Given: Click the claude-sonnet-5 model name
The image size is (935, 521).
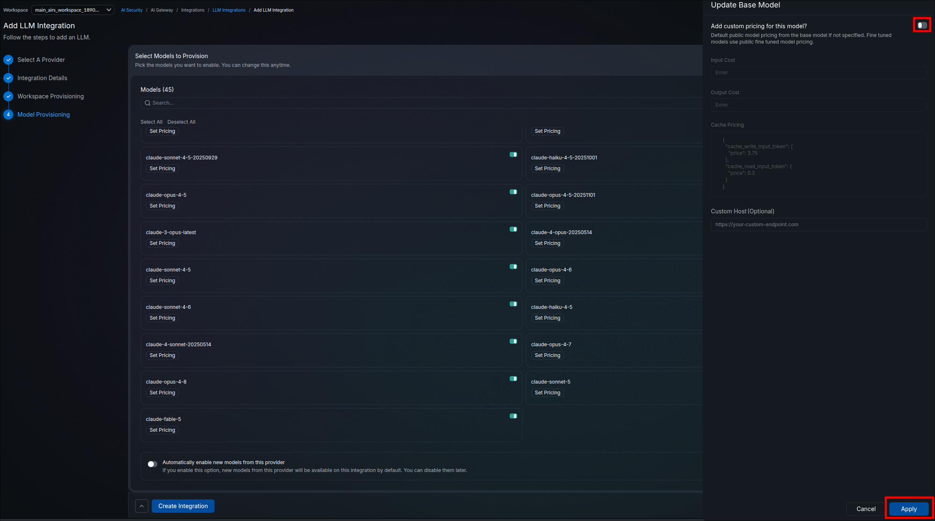Looking at the screenshot, I should coord(551,382).
